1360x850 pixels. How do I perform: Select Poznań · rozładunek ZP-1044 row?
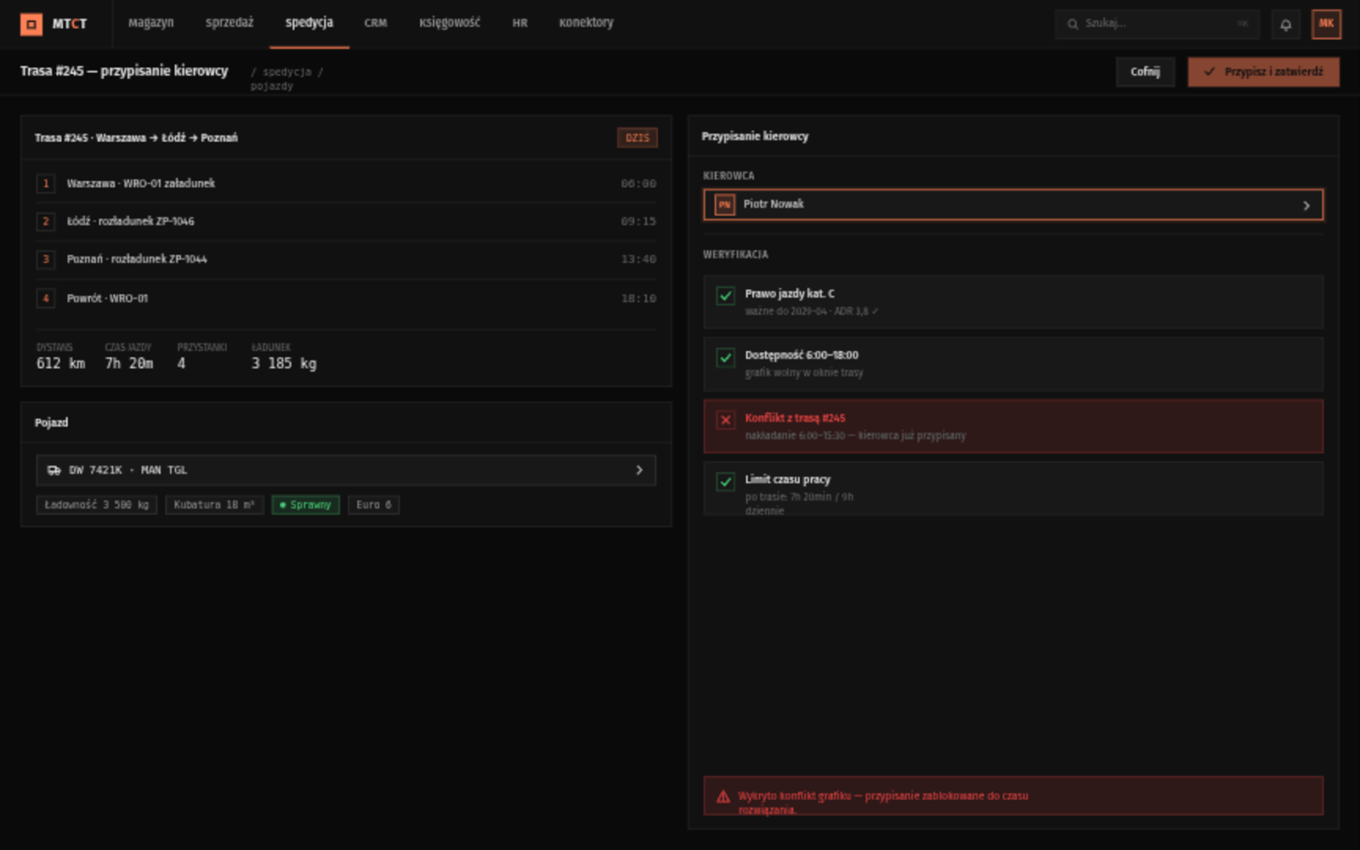tap(346, 259)
